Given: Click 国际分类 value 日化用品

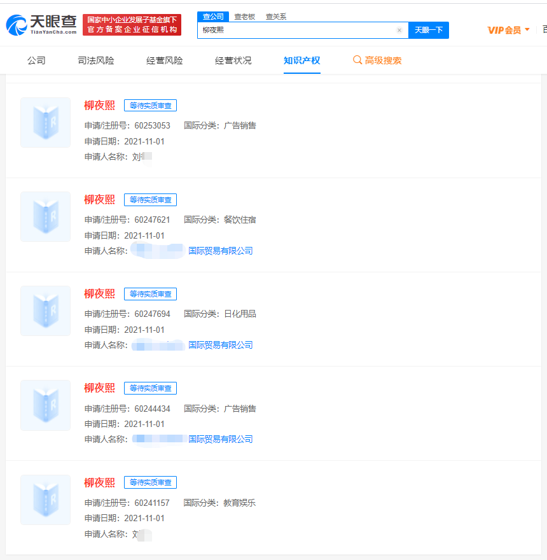Looking at the screenshot, I should pyautogui.click(x=240, y=314).
